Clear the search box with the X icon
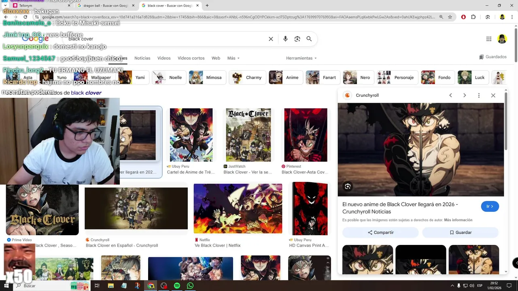 pyautogui.click(x=271, y=39)
